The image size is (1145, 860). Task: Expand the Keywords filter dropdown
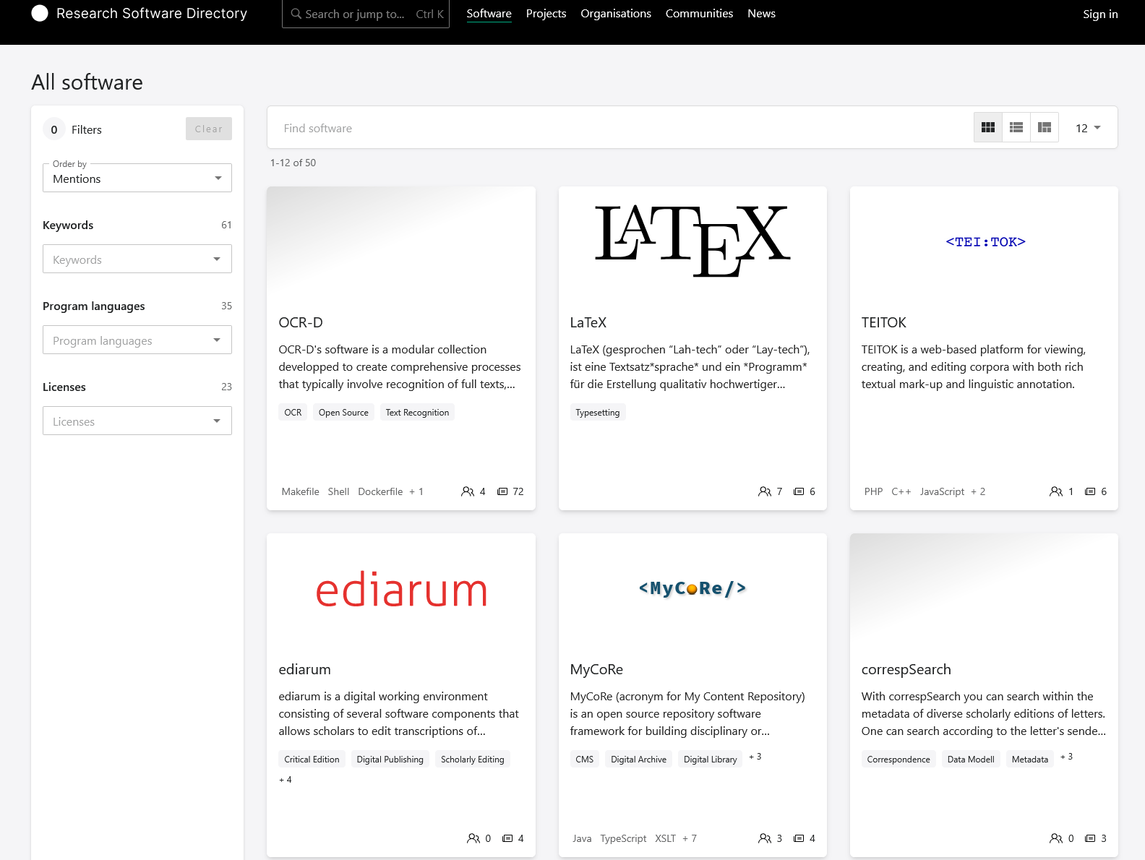137,259
